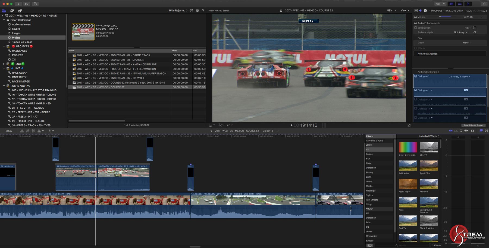Open the Hide Rejected filter dropdown

pos(178,11)
